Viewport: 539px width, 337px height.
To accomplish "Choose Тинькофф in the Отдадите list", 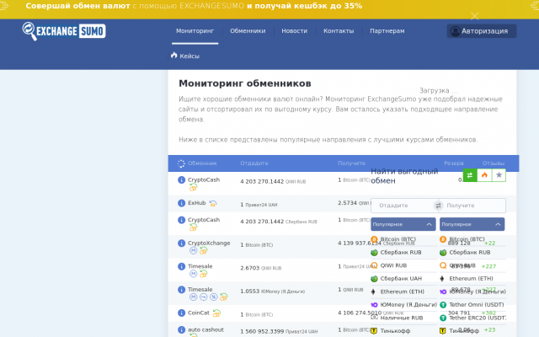I will coord(395,331).
